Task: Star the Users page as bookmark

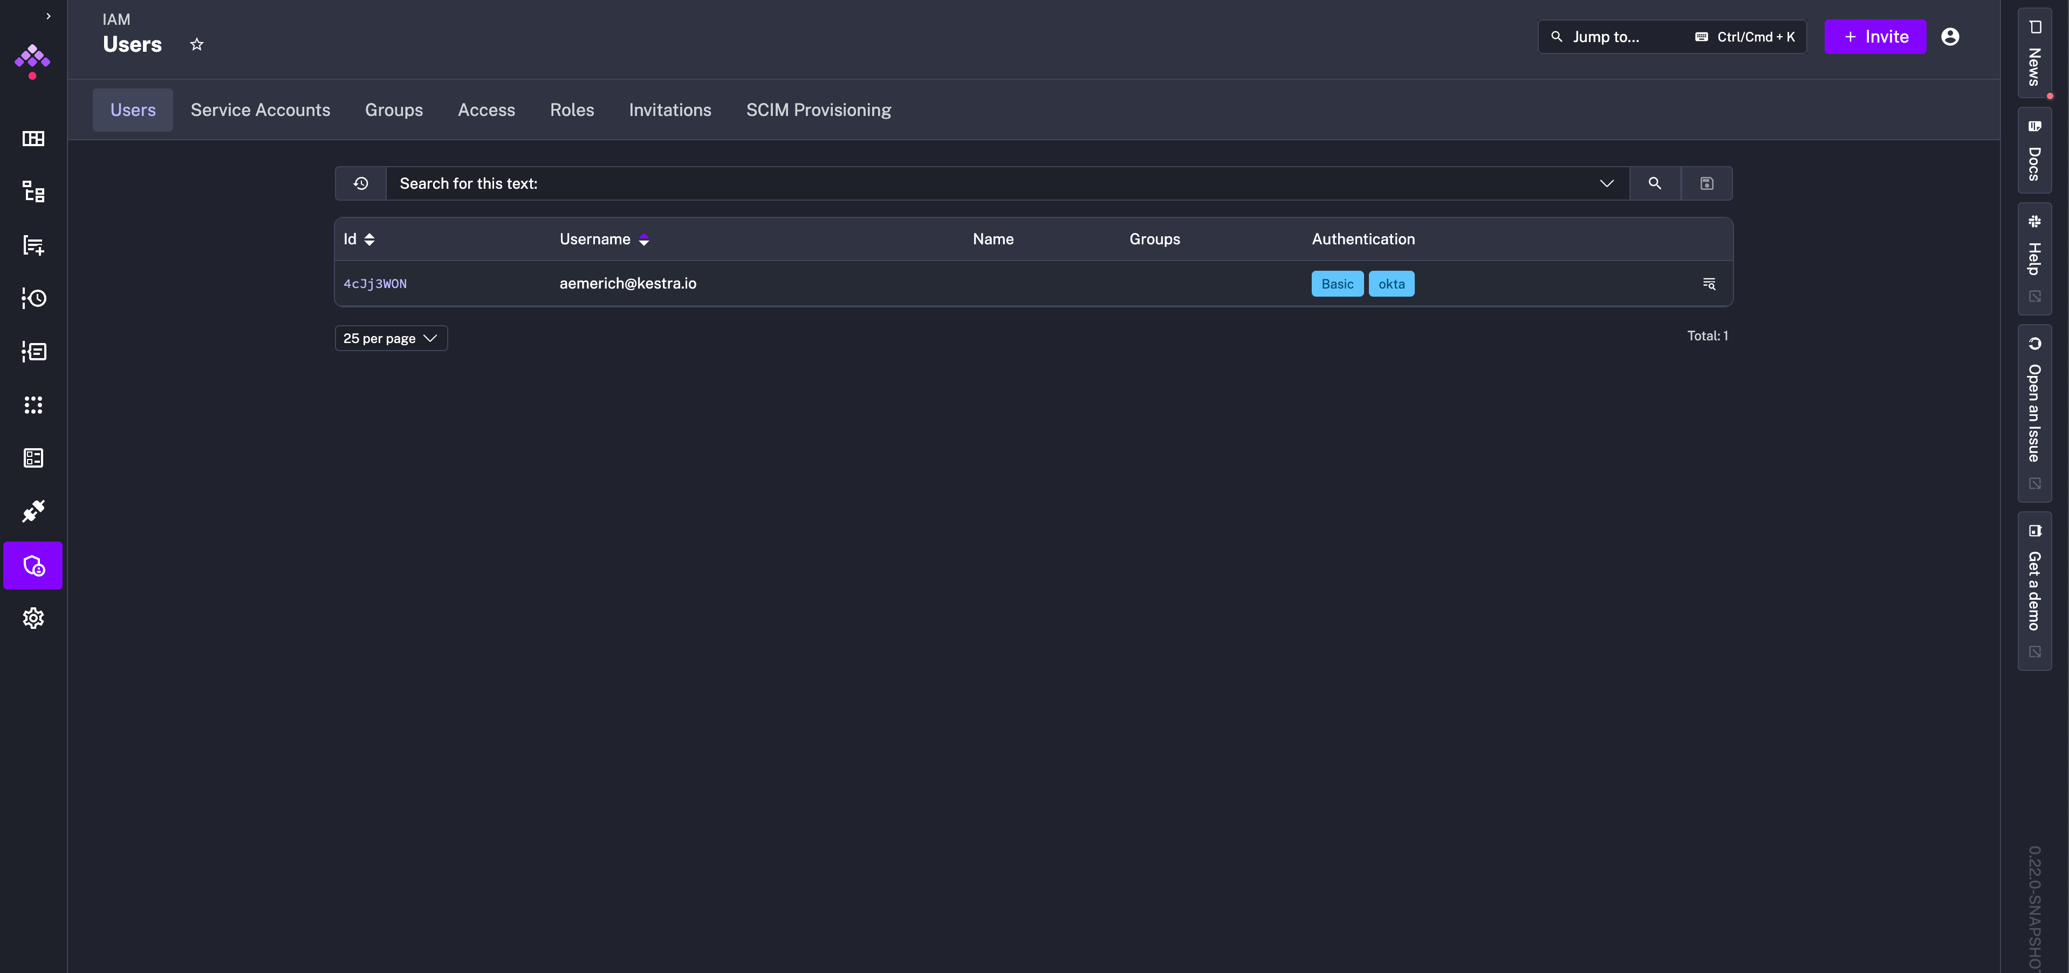Action: click(x=197, y=44)
